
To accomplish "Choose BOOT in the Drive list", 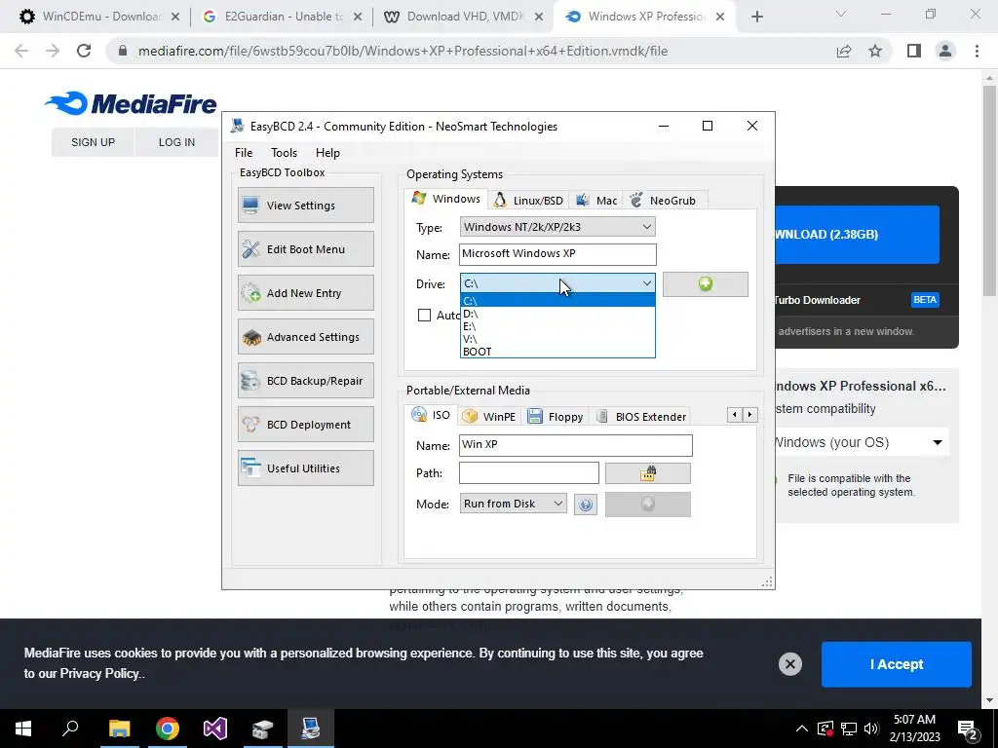I will [557, 352].
